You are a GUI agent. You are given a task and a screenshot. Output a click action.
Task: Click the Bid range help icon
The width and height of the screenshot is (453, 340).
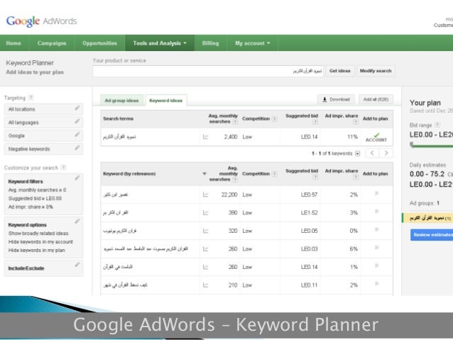tap(437, 125)
